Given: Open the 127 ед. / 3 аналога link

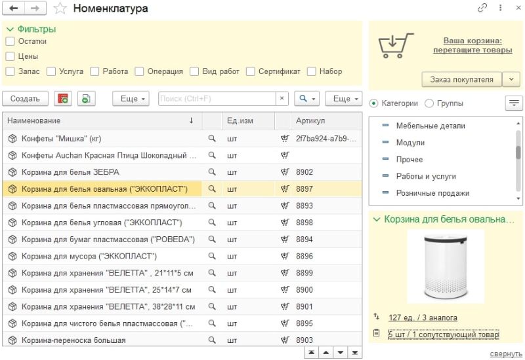Looking at the screenshot, I should [x=423, y=317].
